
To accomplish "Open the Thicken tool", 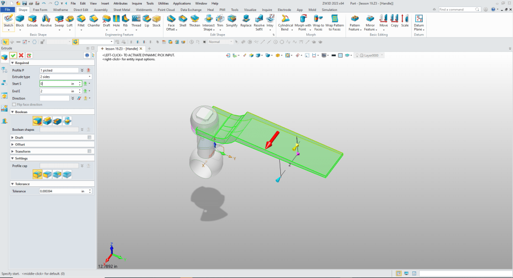I will click(195, 21).
